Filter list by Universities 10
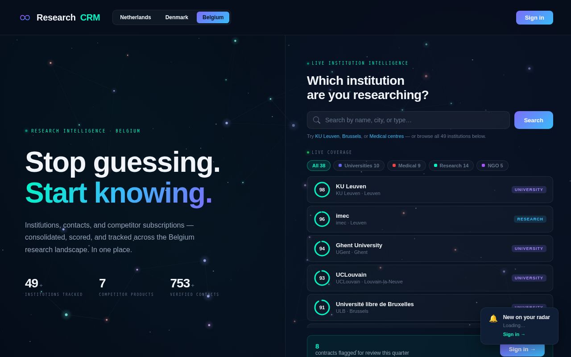 359,166
